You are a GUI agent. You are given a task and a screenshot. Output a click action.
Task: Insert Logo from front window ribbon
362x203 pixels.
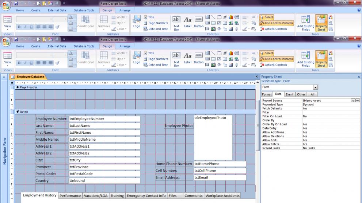coord(137,58)
